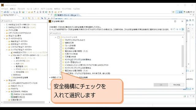Collapse ESL0HW安全機構 node in dialog tree
Screen dimensions: 196x110
pos(56,37)
